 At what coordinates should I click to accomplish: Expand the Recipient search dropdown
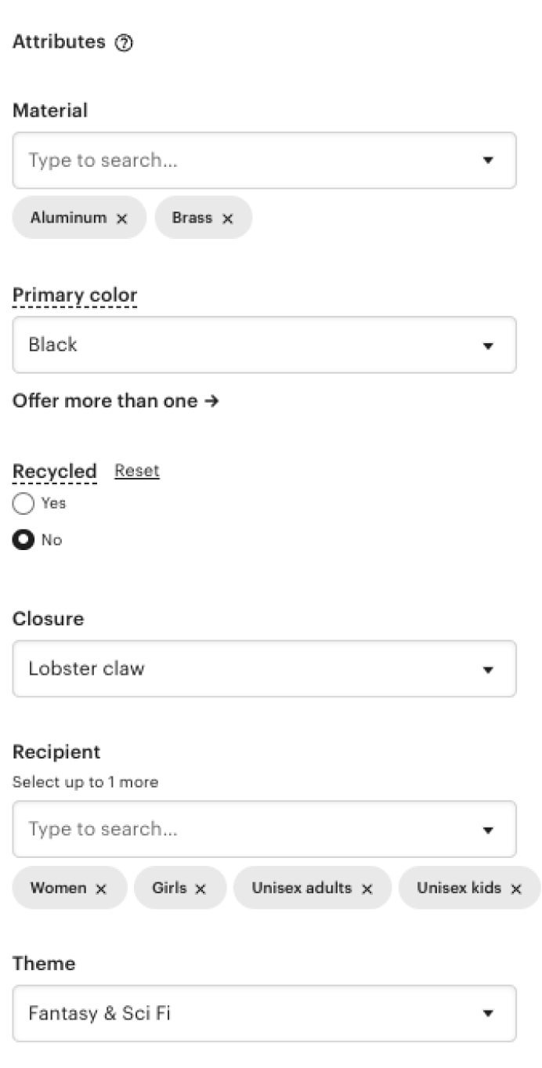tap(488, 829)
